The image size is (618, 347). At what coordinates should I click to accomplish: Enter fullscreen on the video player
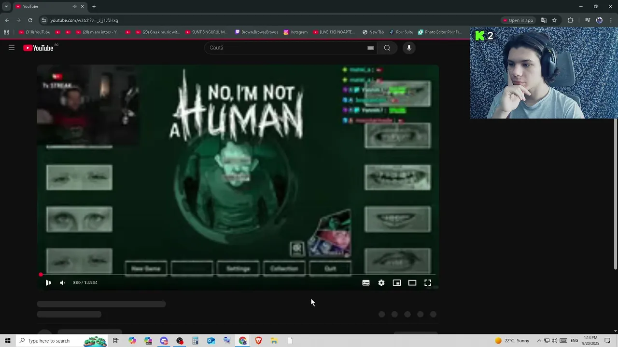428,283
